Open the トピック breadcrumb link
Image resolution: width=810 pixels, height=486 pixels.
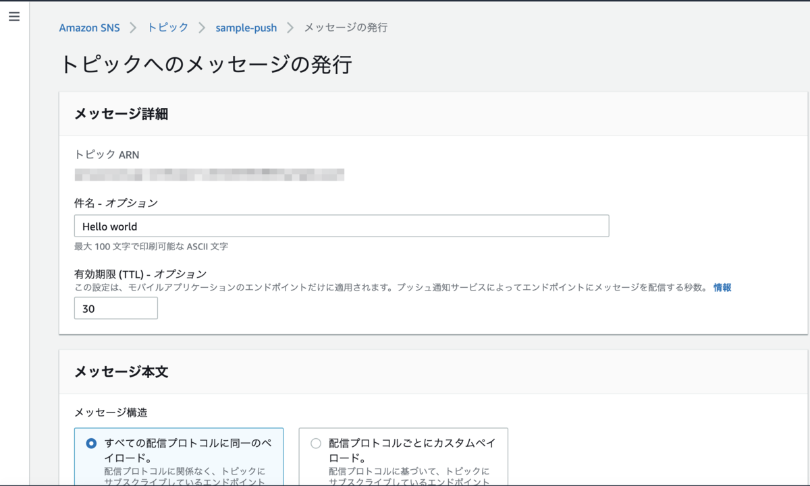pos(167,28)
